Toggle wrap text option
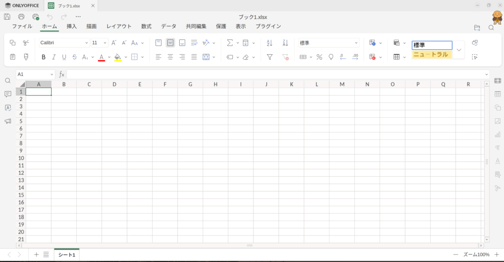This screenshot has height=262, width=504. click(194, 43)
